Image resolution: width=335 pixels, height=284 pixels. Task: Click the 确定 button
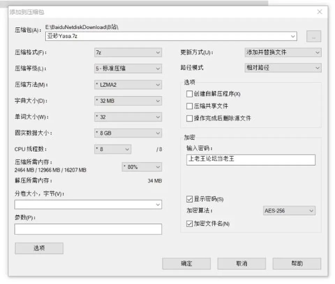[186, 263]
